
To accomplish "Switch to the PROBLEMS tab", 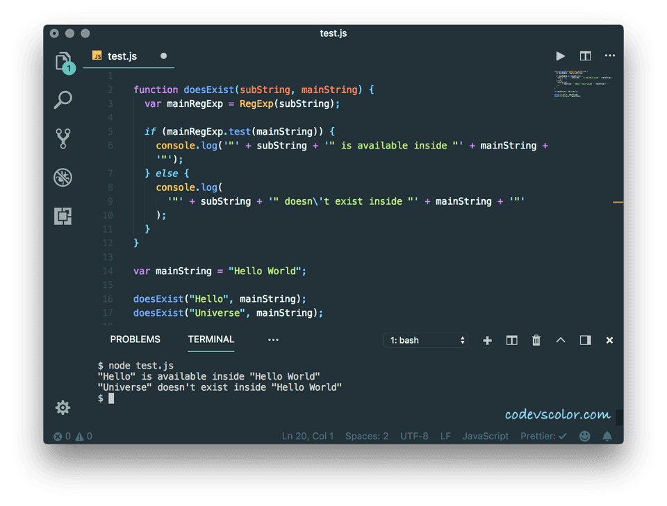I will [135, 339].
